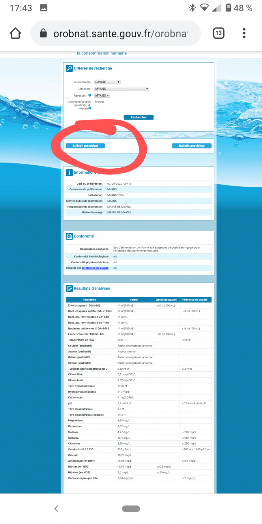Click the magnifier icon beside Critères de recherche
This screenshot has width=262, height=524.
coord(69,68)
